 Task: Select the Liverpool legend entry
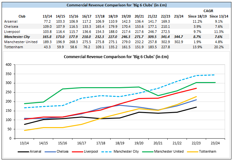[85, 151]
